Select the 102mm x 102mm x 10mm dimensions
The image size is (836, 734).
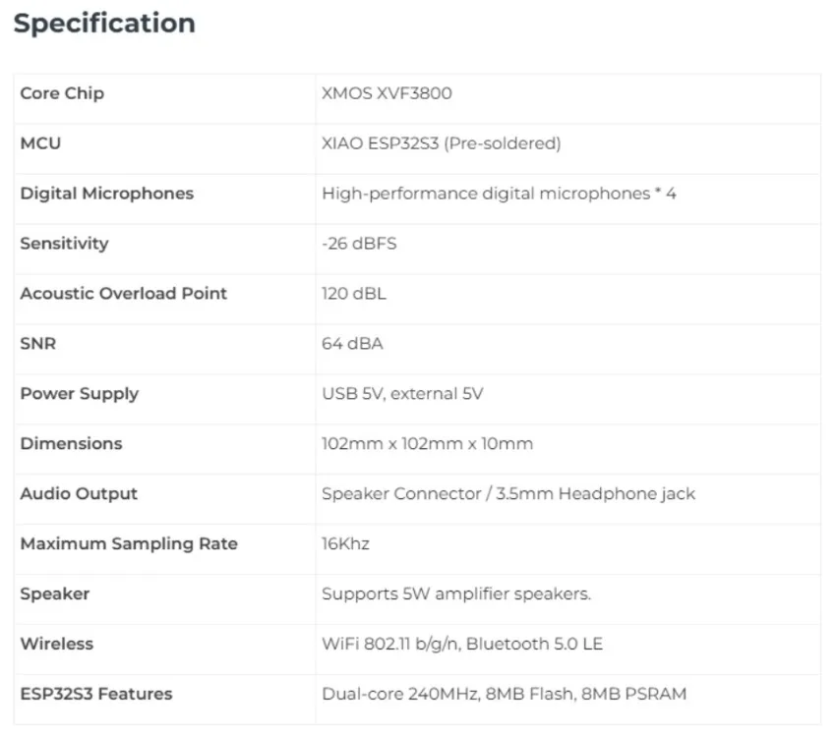click(427, 444)
